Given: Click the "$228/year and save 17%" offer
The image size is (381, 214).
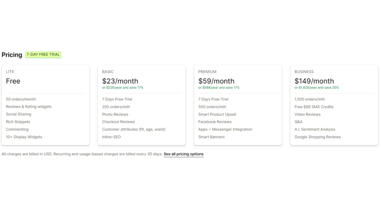Looking at the screenshot, I should click(123, 88).
